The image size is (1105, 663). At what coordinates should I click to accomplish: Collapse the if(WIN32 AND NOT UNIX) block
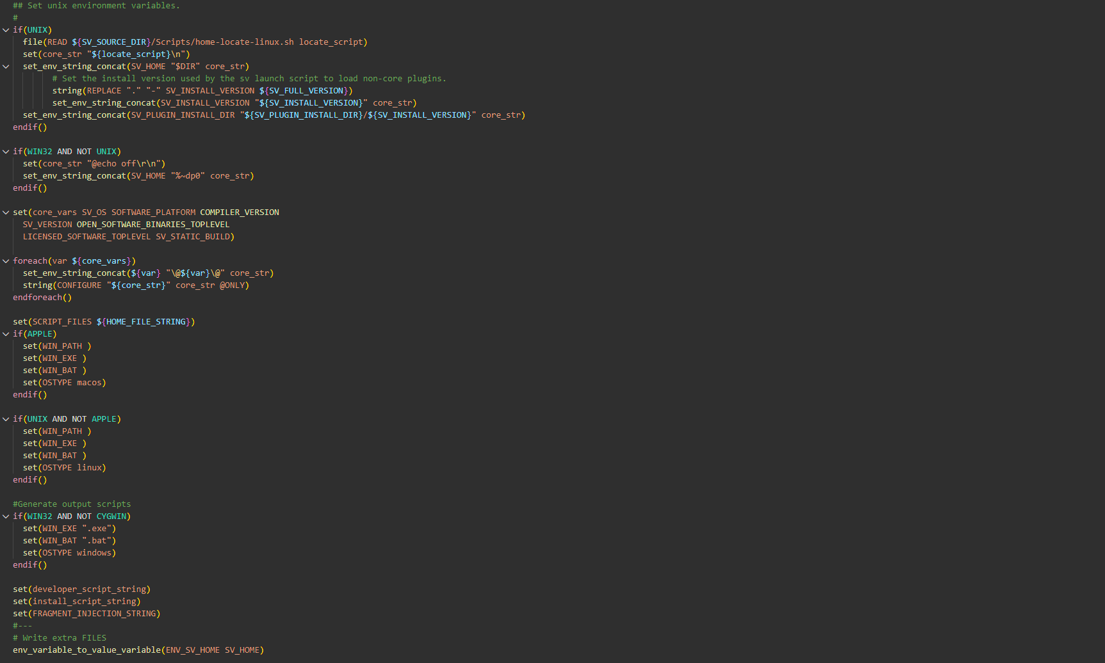(6, 152)
